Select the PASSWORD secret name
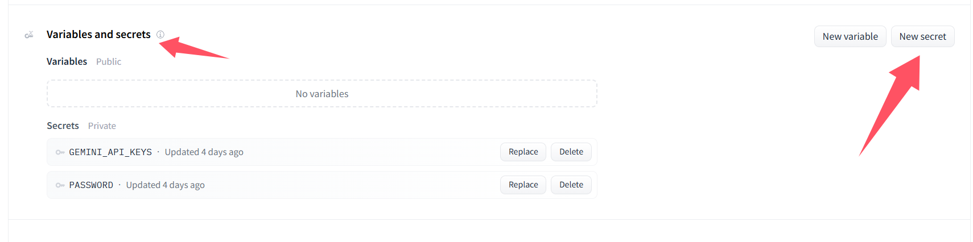Screen dimensions: 973x242 pyautogui.click(x=91, y=185)
